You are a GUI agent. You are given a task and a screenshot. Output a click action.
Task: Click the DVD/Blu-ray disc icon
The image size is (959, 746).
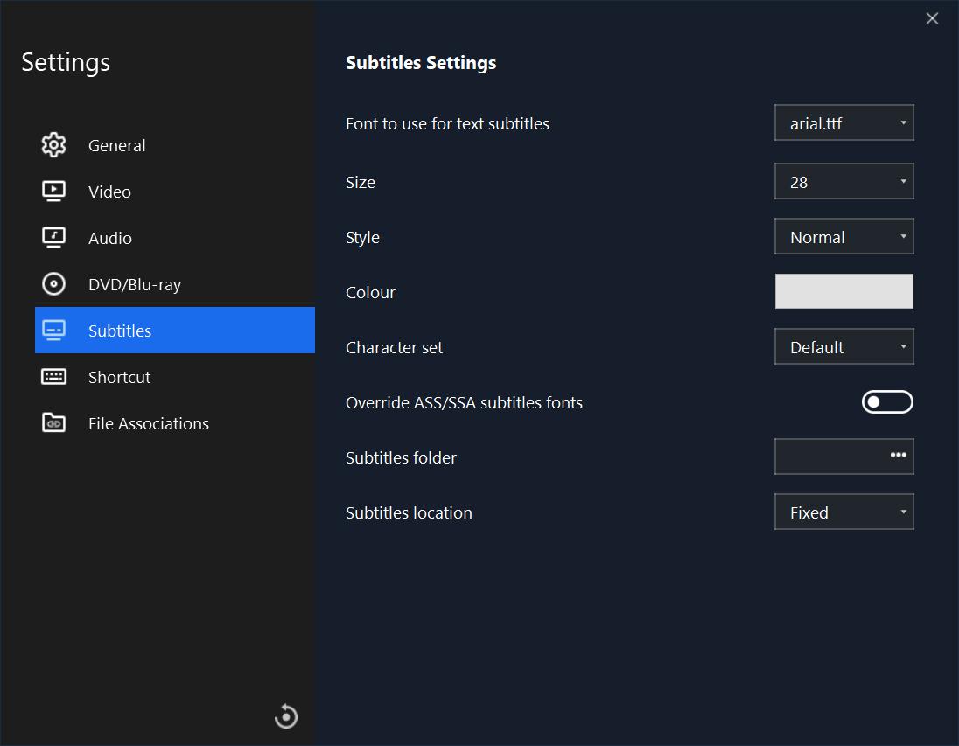(54, 284)
